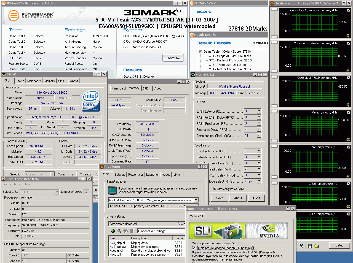Click top slider handle beside Memory clock graph

pos(274,111)
